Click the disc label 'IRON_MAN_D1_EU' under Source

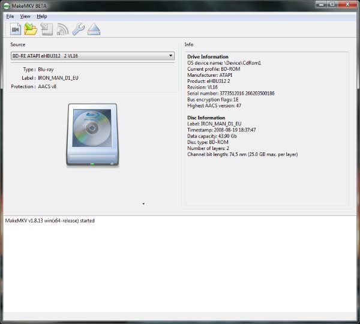click(58, 78)
